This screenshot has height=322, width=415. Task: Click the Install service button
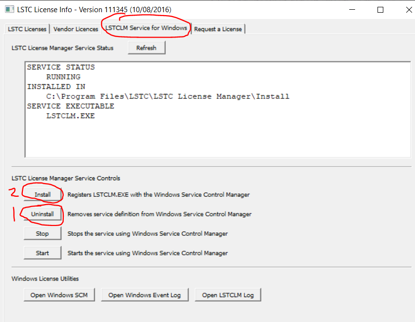tap(42, 195)
